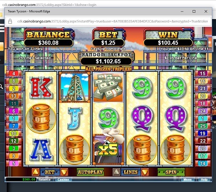
Task: Click the popup window address bar
Action: click(112, 21)
